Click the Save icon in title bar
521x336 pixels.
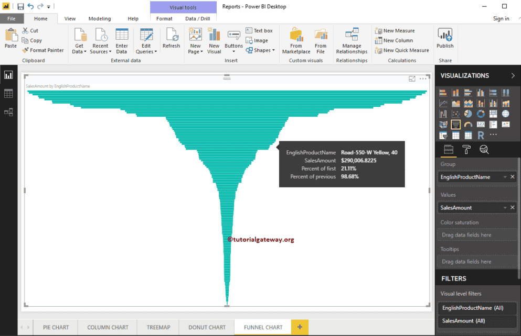pyautogui.click(x=20, y=6)
